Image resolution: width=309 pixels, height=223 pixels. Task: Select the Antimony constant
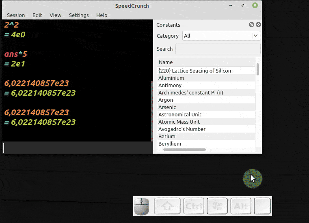click(206, 85)
